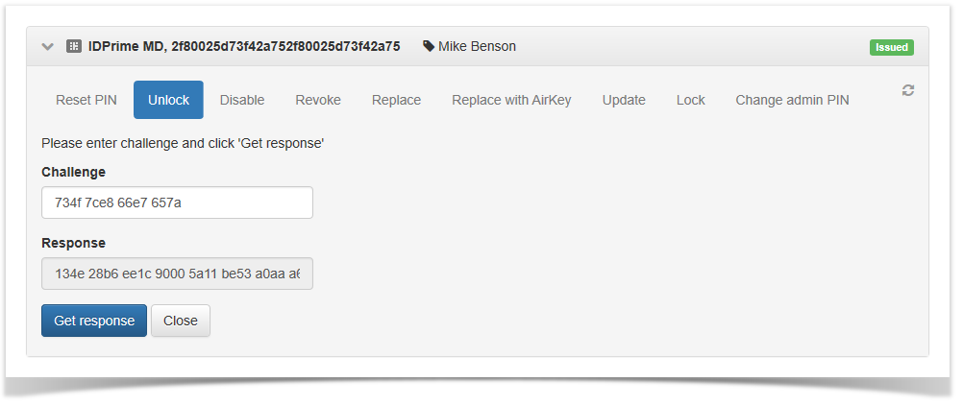Image resolution: width=963 pixels, height=405 pixels.
Task: Click the green Issued status badge
Action: (x=892, y=47)
